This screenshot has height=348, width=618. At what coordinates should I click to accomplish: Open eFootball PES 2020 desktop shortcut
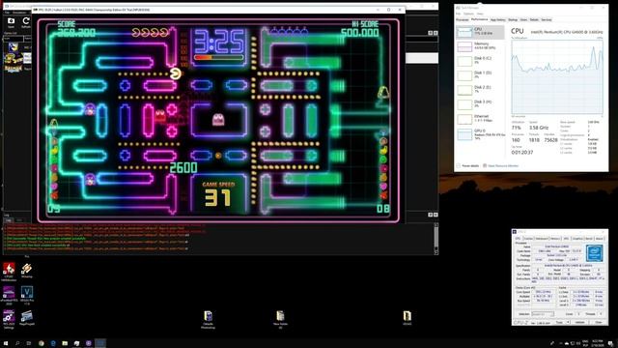pyautogui.click(x=9, y=295)
